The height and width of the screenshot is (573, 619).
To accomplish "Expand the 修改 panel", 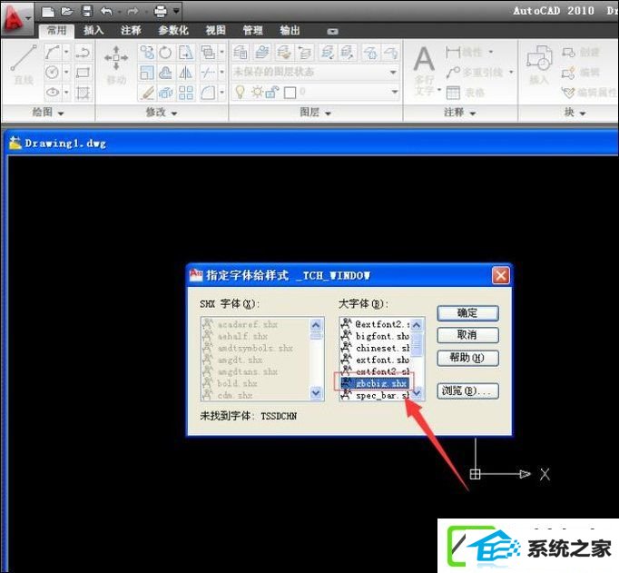I will point(162,113).
